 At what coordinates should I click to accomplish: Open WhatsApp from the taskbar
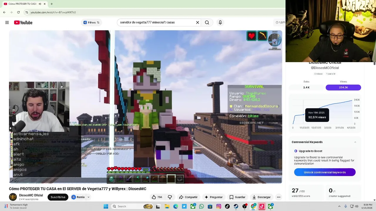(x=202, y=206)
